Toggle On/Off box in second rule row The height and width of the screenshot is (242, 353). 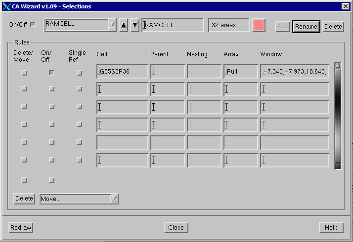51,89
